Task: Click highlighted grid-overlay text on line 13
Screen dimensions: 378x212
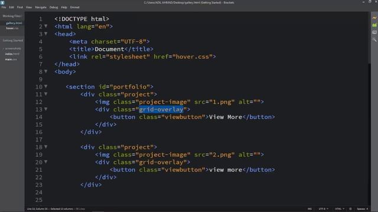Action: 161,110
